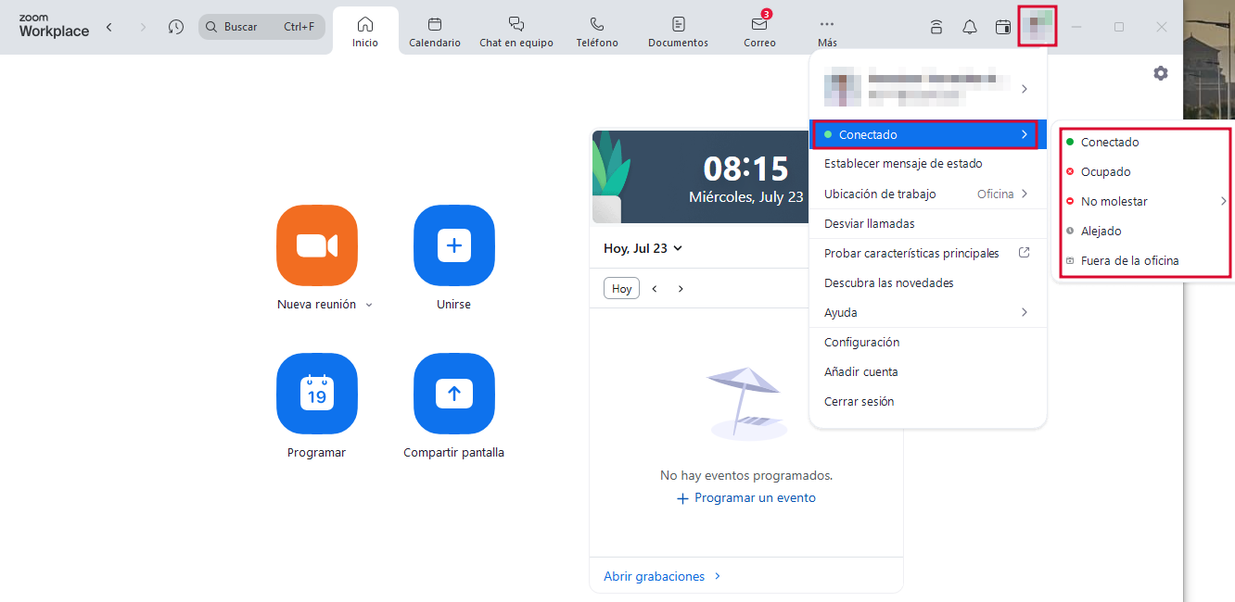Click the Compartir pantalla arrow icon
The height and width of the screenshot is (602, 1235).
453,394
